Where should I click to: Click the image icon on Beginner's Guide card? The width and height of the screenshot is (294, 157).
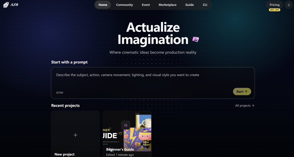[x=125, y=125]
